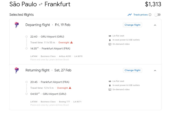Click the LATAM logo on departing flight
The height and width of the screenshot is (114, 170).
click(x=17, y=25)
